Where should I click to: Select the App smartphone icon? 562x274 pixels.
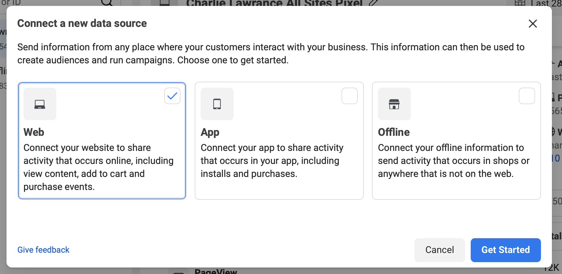(x=217, y=104)
